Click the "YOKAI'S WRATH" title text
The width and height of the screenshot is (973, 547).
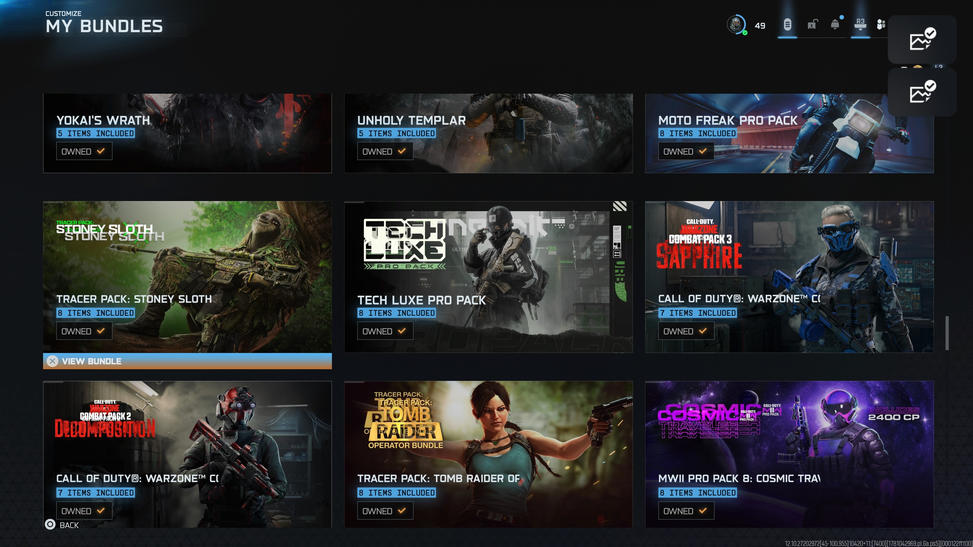point(103,120)
